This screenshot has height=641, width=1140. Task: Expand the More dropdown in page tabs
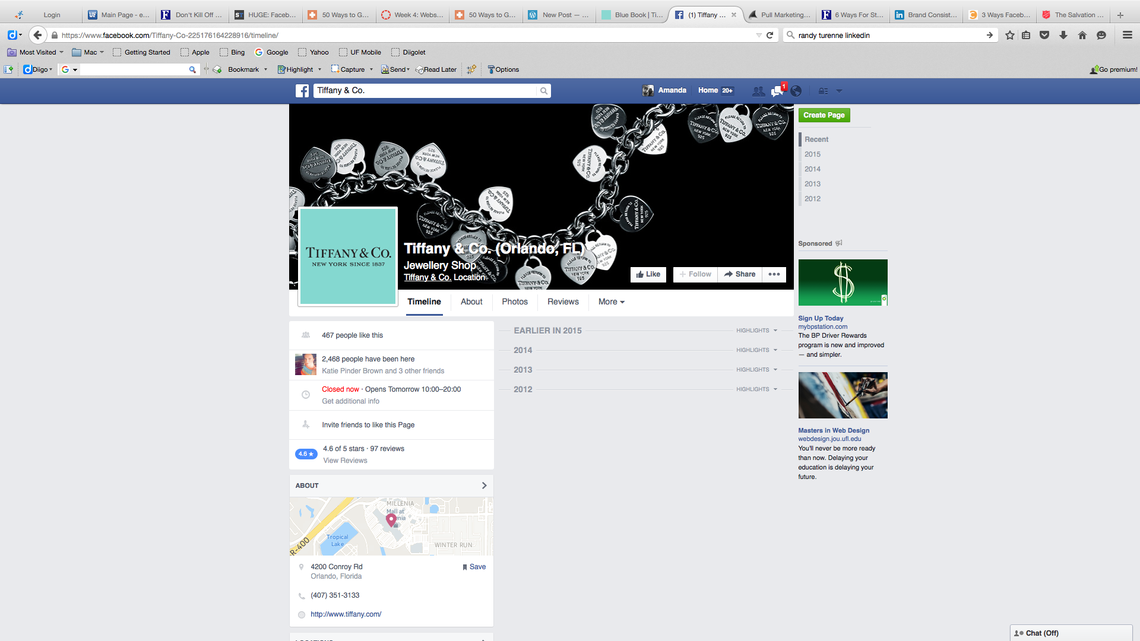611,302
